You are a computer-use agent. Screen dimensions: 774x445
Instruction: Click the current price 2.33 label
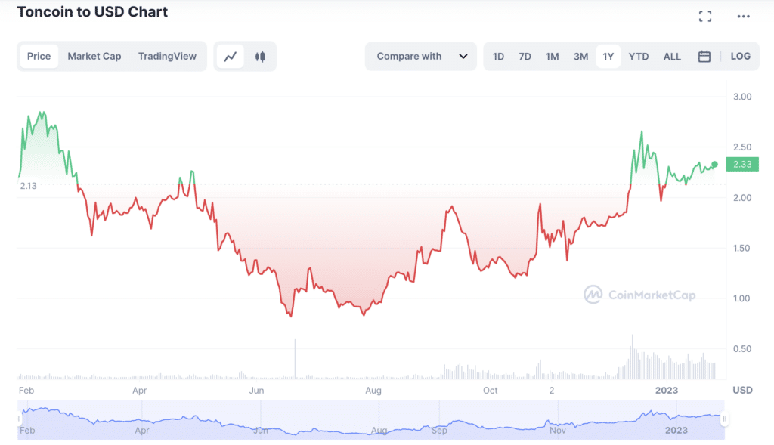742,164
